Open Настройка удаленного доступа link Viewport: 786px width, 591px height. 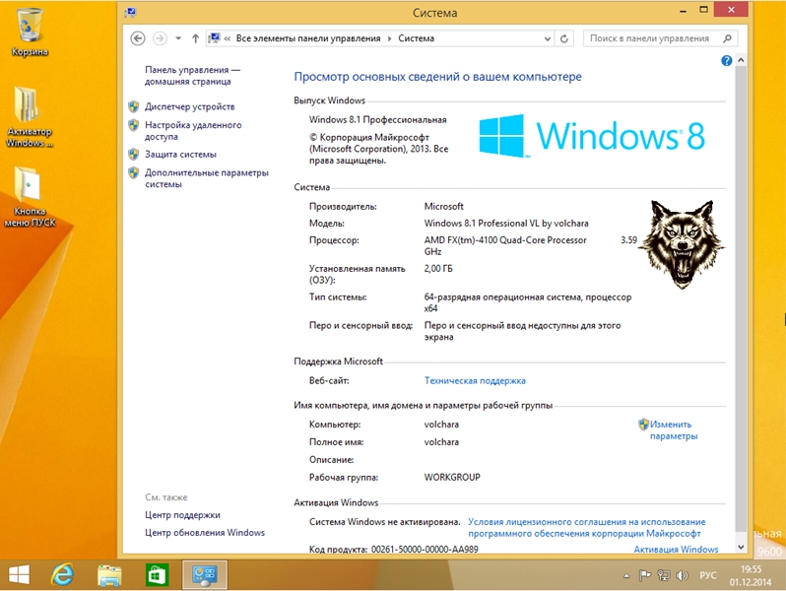click(x=193, y=131)
